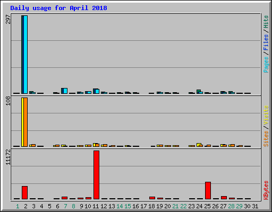Click day label 5 on the x-axis
The image size is (272, 212).
[49, 206]
